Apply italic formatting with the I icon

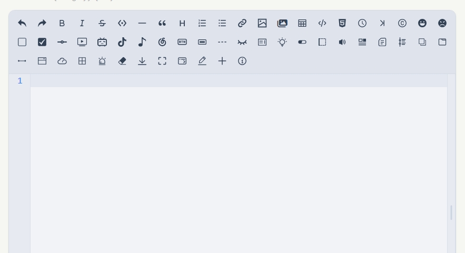pos(82,23)
